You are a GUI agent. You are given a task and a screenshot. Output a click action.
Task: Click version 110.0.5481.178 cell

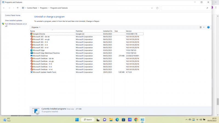pyautogui.click(x=132, y=34)
